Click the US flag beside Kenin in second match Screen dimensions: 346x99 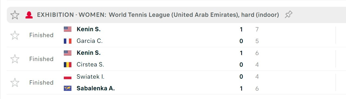pyautogui.click(x=68, y=53)
